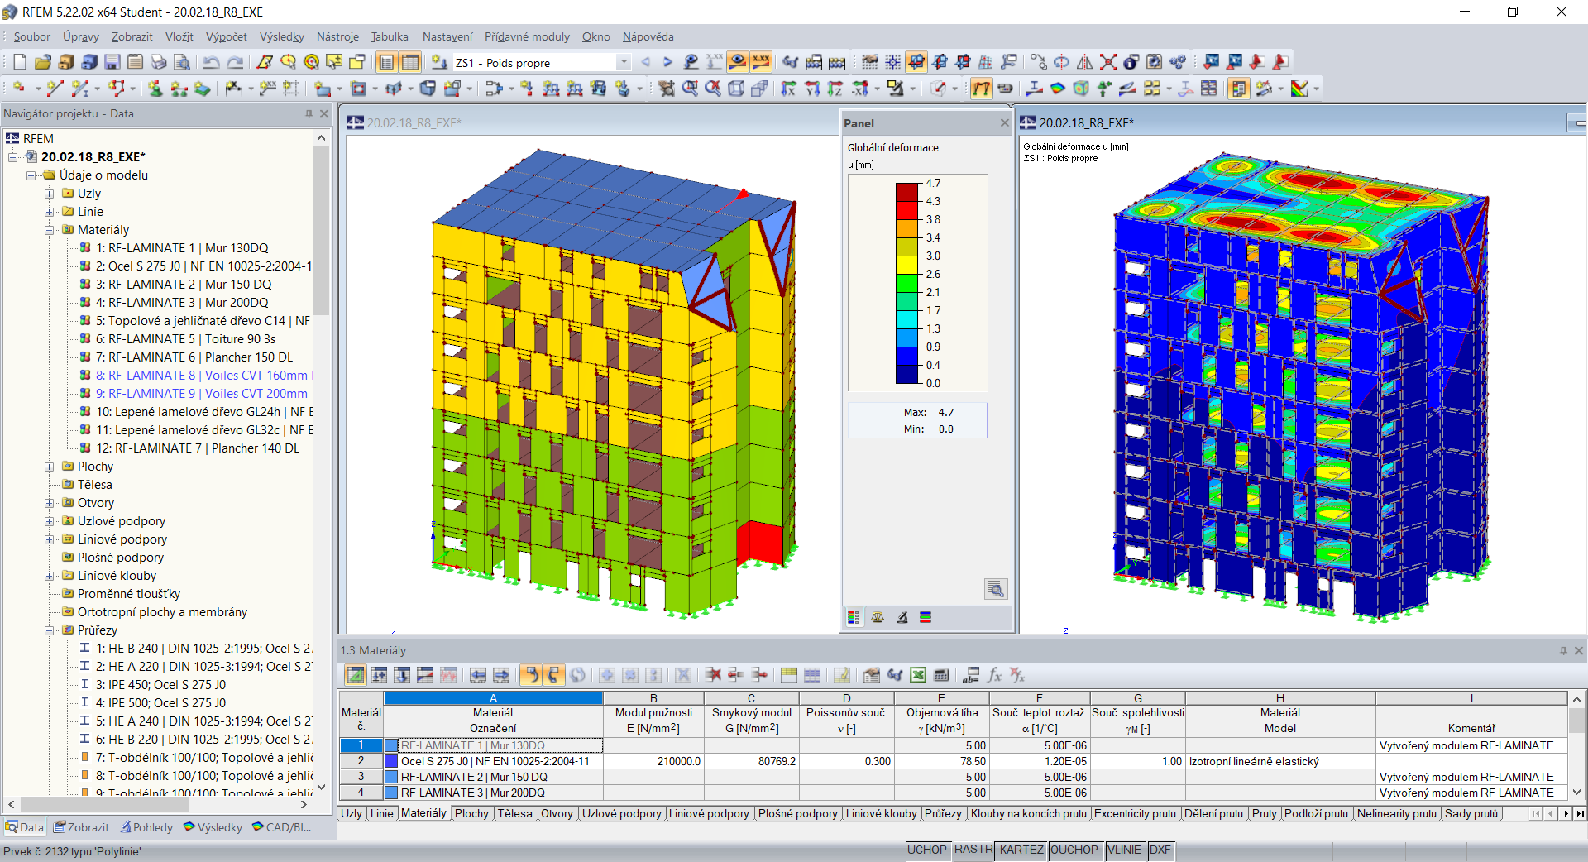
Task: Close the Panel with its X
Action: tap(1004, 123)
